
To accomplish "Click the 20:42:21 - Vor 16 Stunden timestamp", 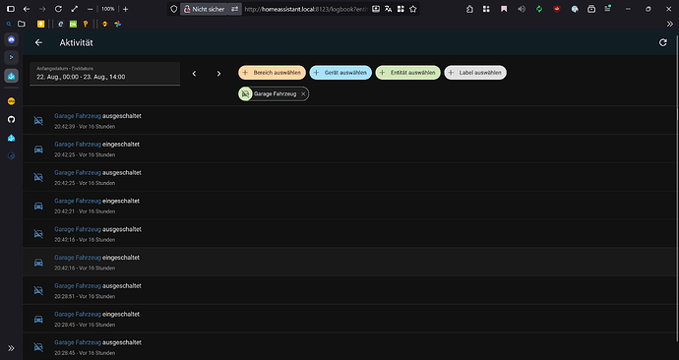I will (85, 211).
